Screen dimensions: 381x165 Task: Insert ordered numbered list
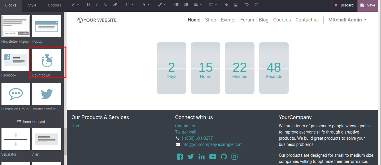pyautogui.click(x=186, y=5)
